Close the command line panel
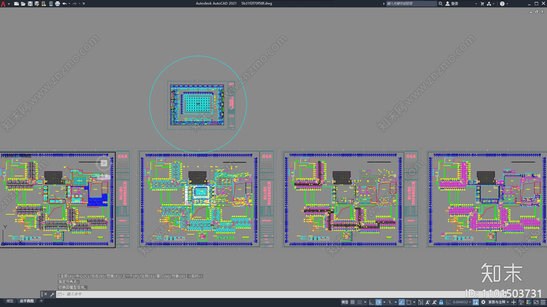 45,294
